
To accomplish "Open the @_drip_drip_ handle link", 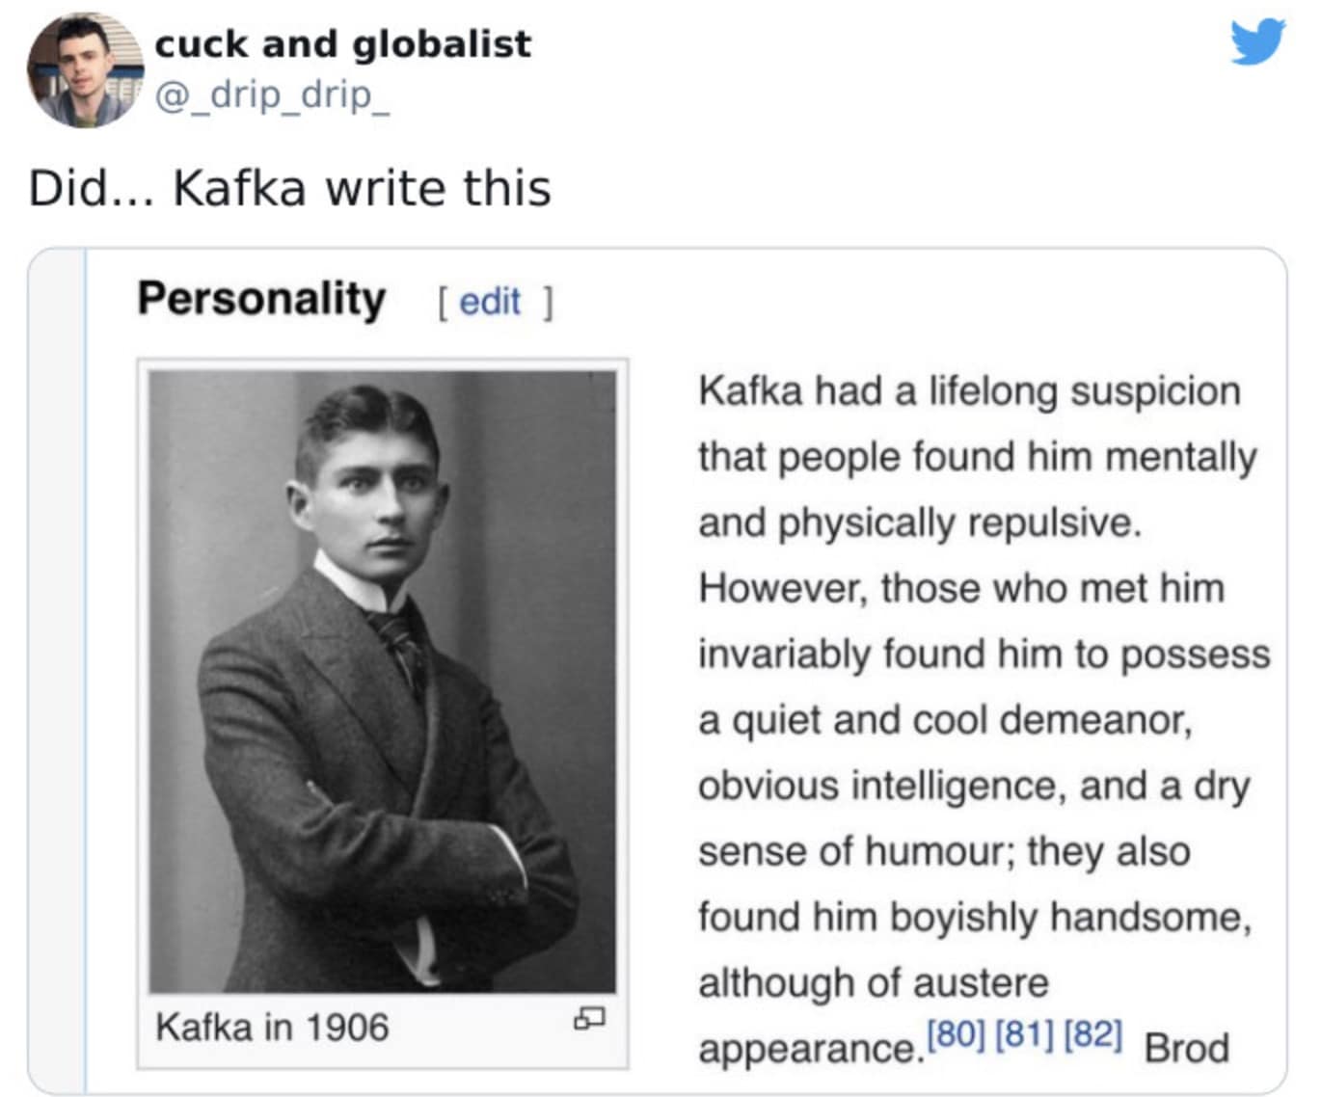I will 272,94.
